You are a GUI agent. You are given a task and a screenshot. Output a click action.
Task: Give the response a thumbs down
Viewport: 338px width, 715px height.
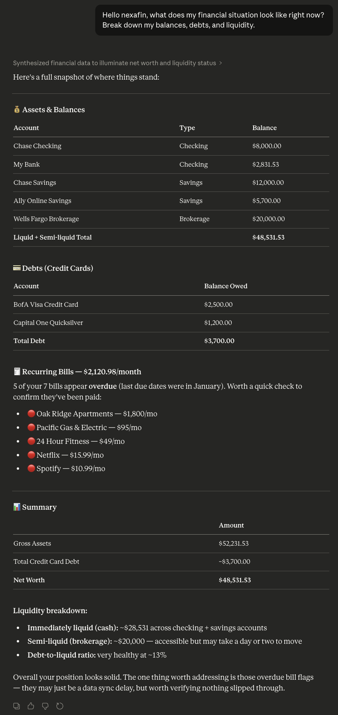coord(45,705)
